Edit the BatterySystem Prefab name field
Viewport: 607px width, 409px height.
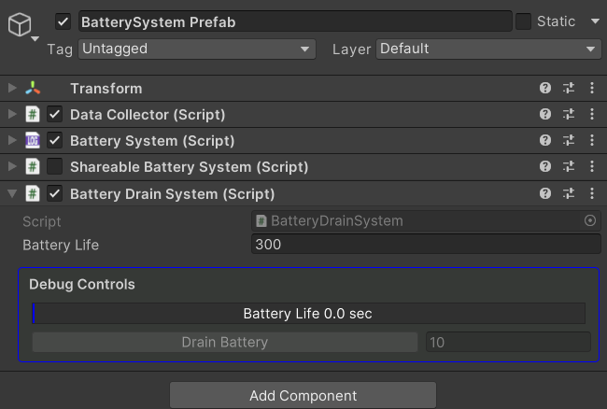click(295, 21)
